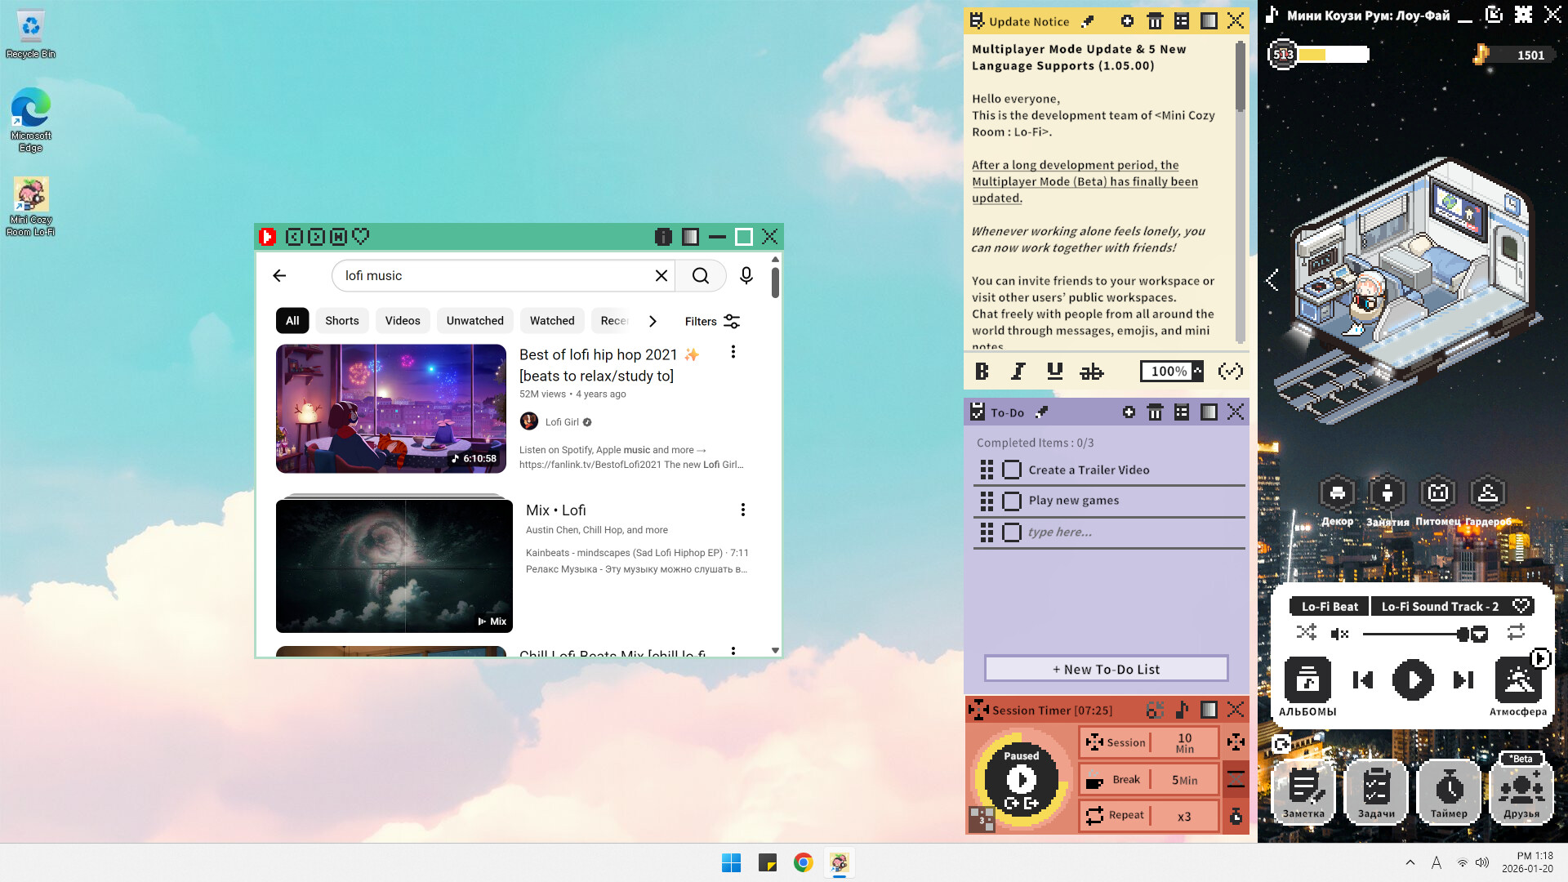Select the Unwatched filter tab
Image resolution: width=1568 pixels, height=882 pixels.
pos(474,320)
